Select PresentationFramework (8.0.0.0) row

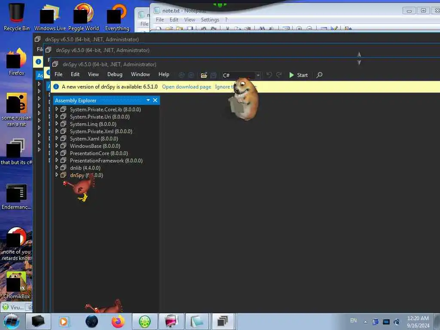(x=106, y=160)
